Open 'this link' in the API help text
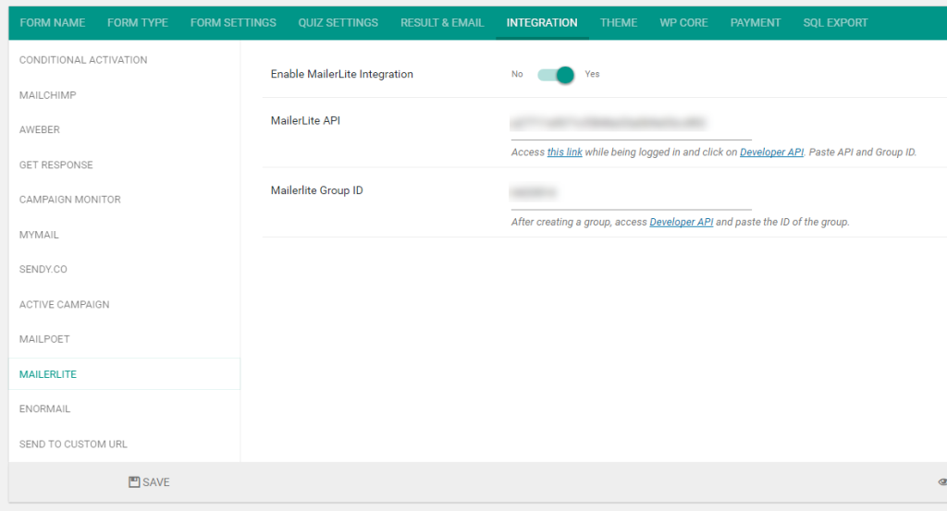 click(x=565, y=152)
